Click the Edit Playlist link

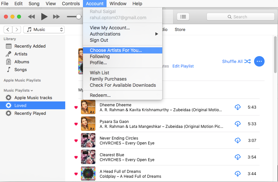point(183,66)
